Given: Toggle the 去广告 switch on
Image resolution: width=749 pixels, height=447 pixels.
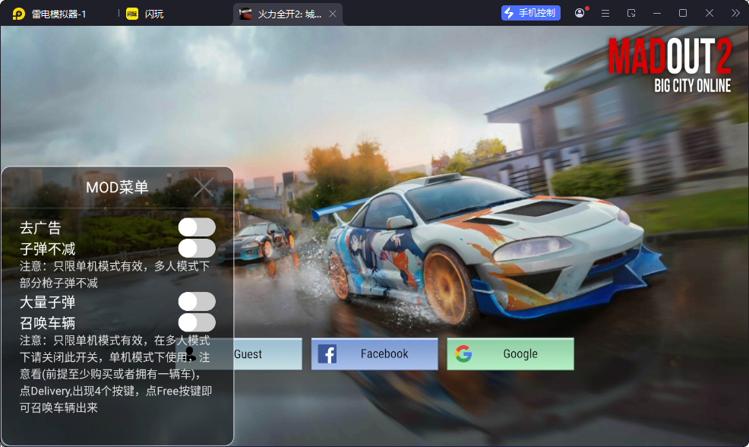Looking at the screenshot, I should click(197, 227).
